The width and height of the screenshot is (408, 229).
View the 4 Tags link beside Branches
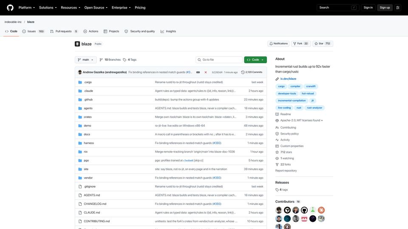pyautogui.click(x=130, y=60)
